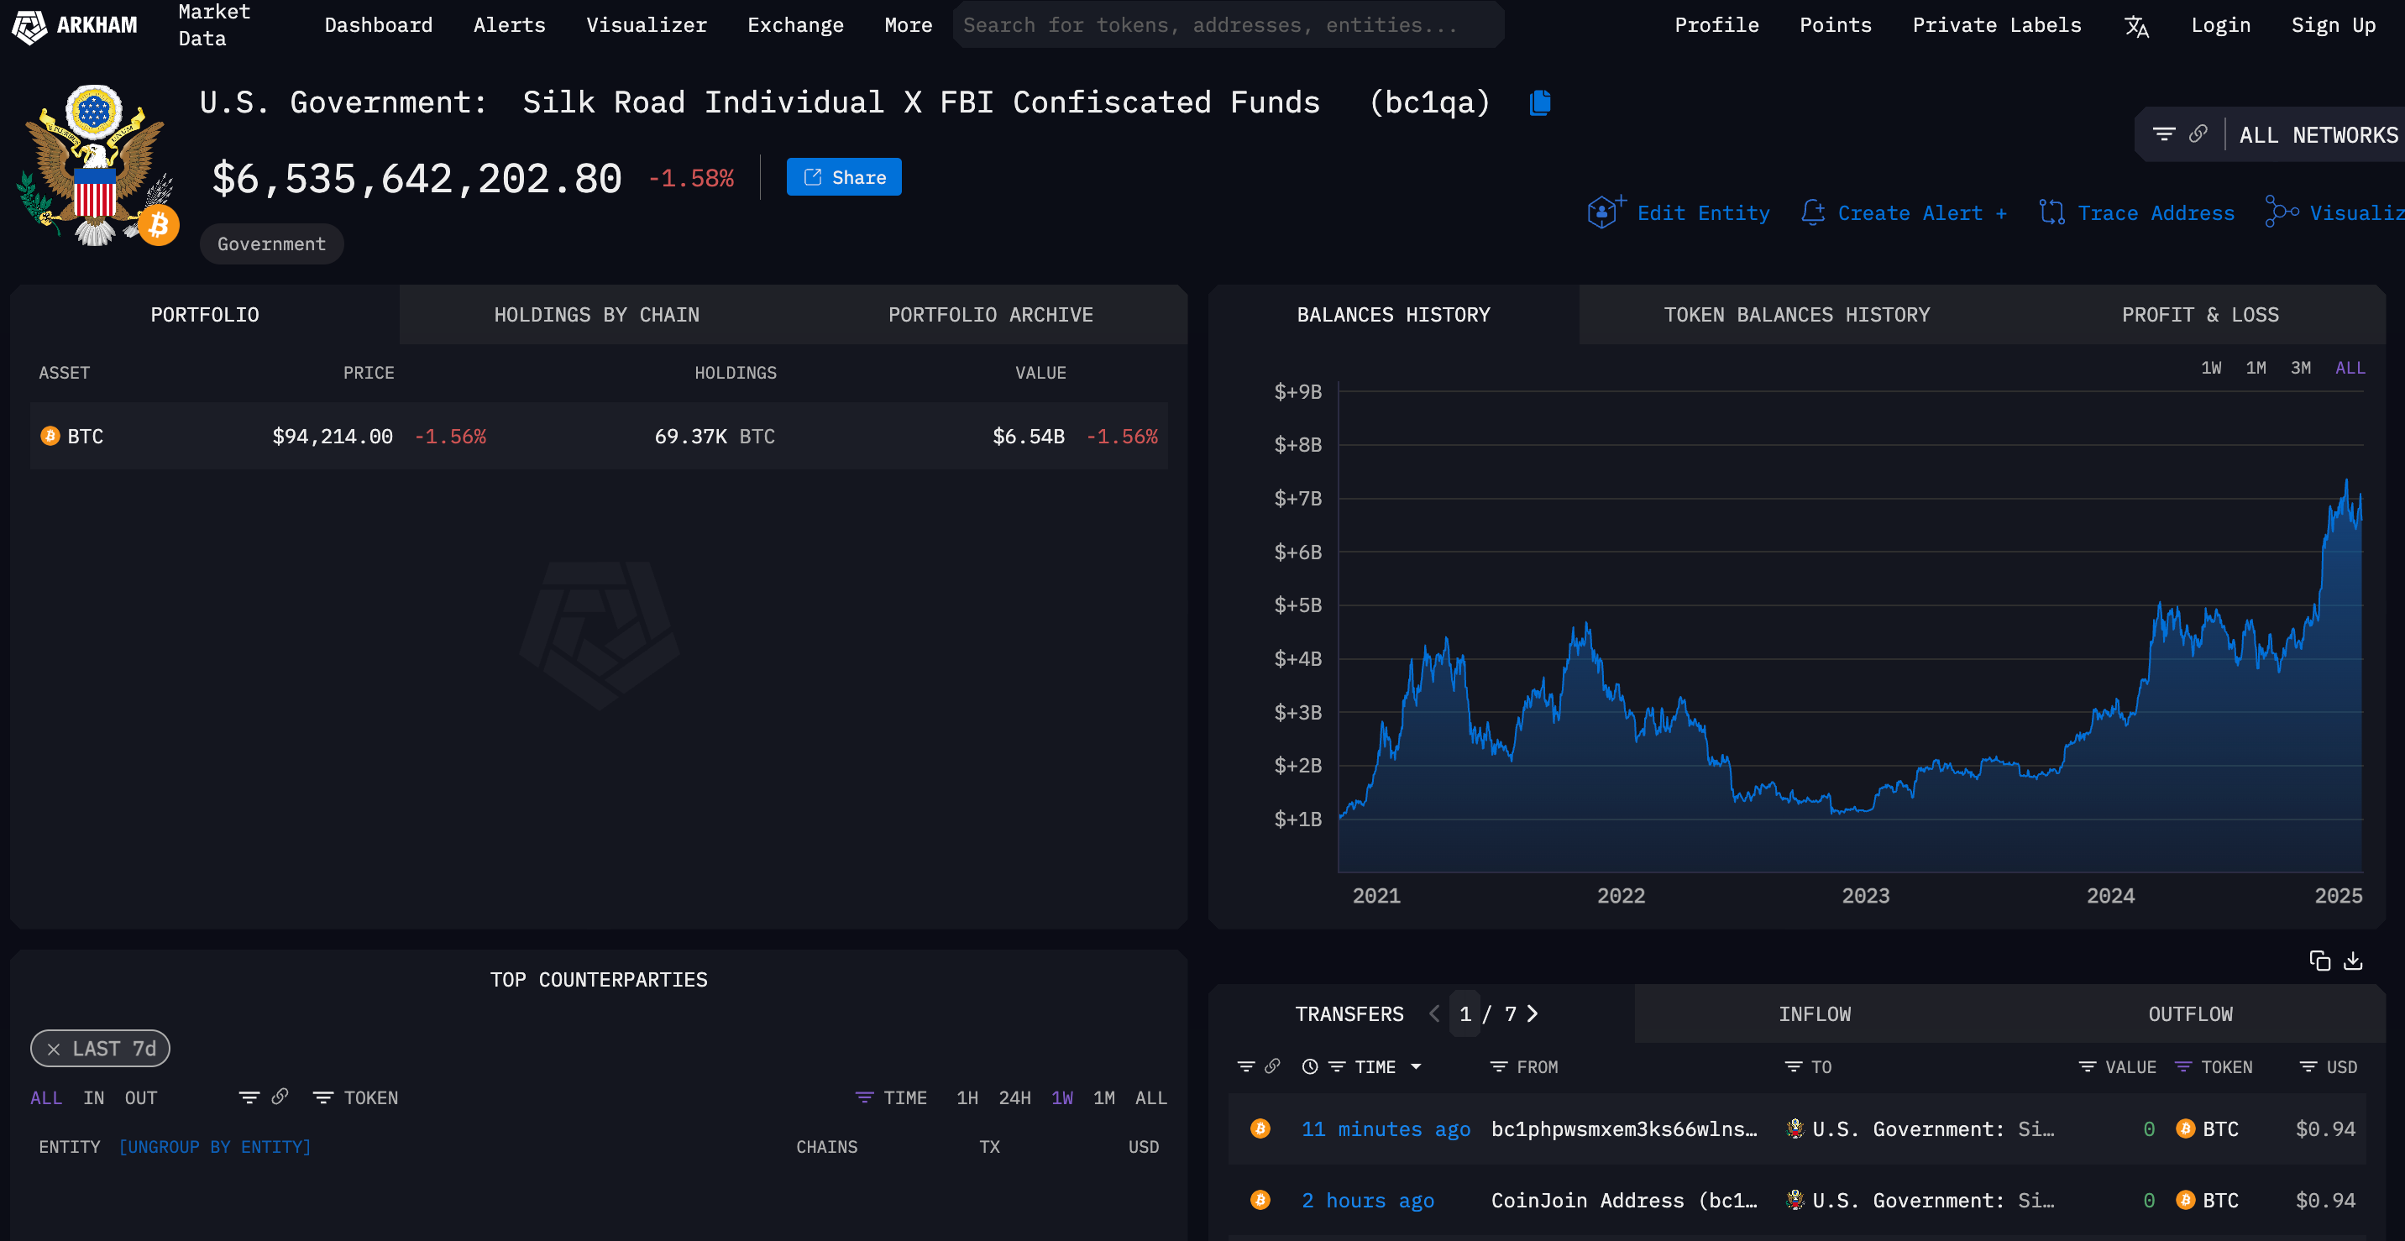Open the Exchange page
The width and height of the screenshot is (2405, 1241).
tap(795, 25)
